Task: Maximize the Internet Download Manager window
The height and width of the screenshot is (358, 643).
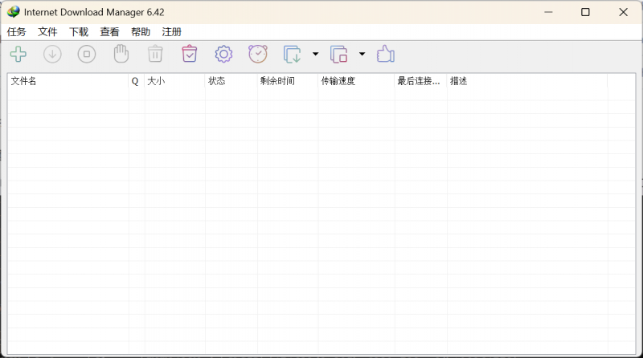Action: [x=586, y=12]
